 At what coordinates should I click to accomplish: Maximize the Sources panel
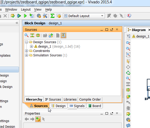[107, 29]
